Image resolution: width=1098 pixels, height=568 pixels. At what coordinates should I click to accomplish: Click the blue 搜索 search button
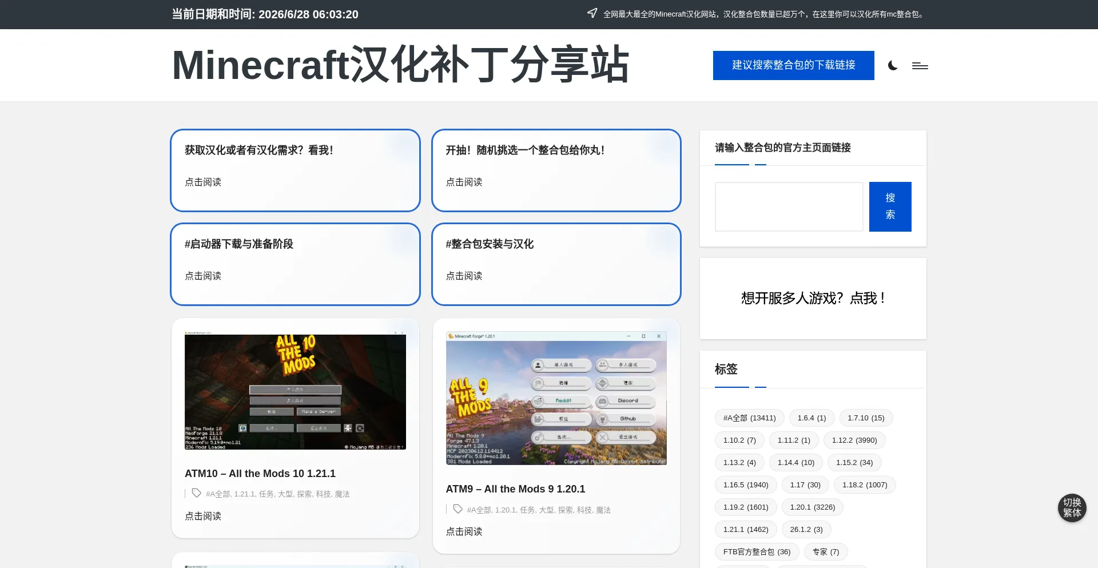coord(890,206)
